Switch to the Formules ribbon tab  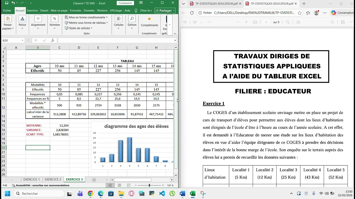76,11
